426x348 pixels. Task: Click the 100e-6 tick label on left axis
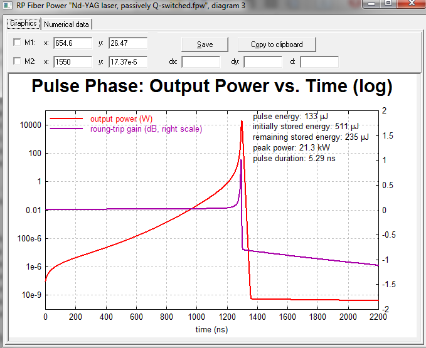tap(29, 239)
